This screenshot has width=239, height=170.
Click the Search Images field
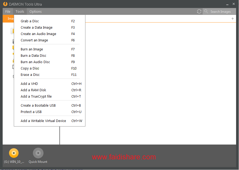(x=220, y=11)
